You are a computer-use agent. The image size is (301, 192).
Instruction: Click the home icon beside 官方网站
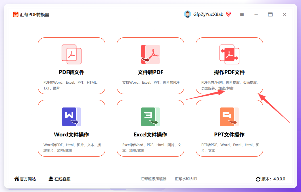pyautogui.click(x=17, y=179)
